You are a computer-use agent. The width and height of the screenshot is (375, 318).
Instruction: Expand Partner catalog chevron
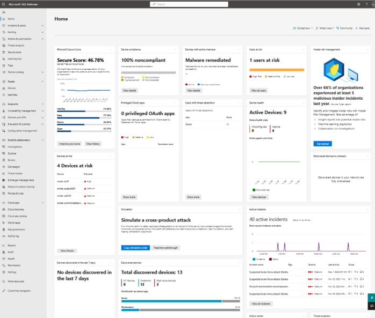point(42,72)
